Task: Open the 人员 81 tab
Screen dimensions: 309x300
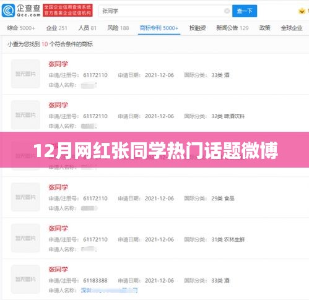Action: pos(87,28)
